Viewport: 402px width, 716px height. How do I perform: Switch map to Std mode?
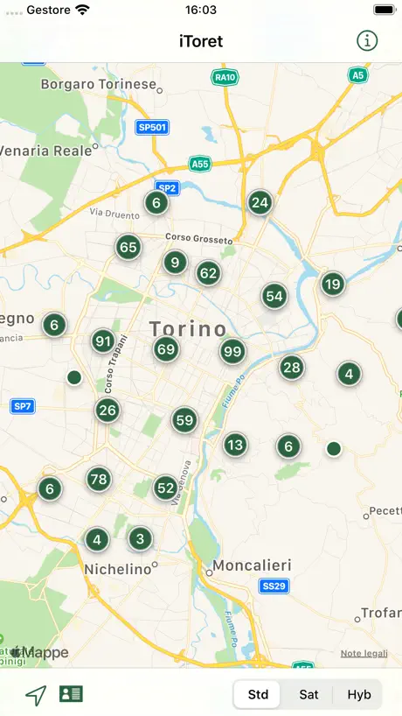coord(258,694)
